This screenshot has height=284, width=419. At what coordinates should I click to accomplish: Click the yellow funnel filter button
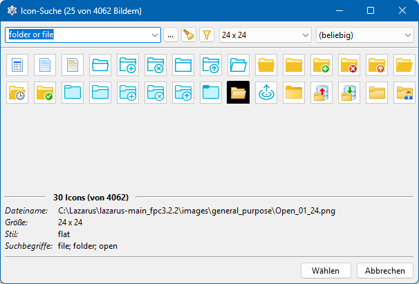click(207, 35)
